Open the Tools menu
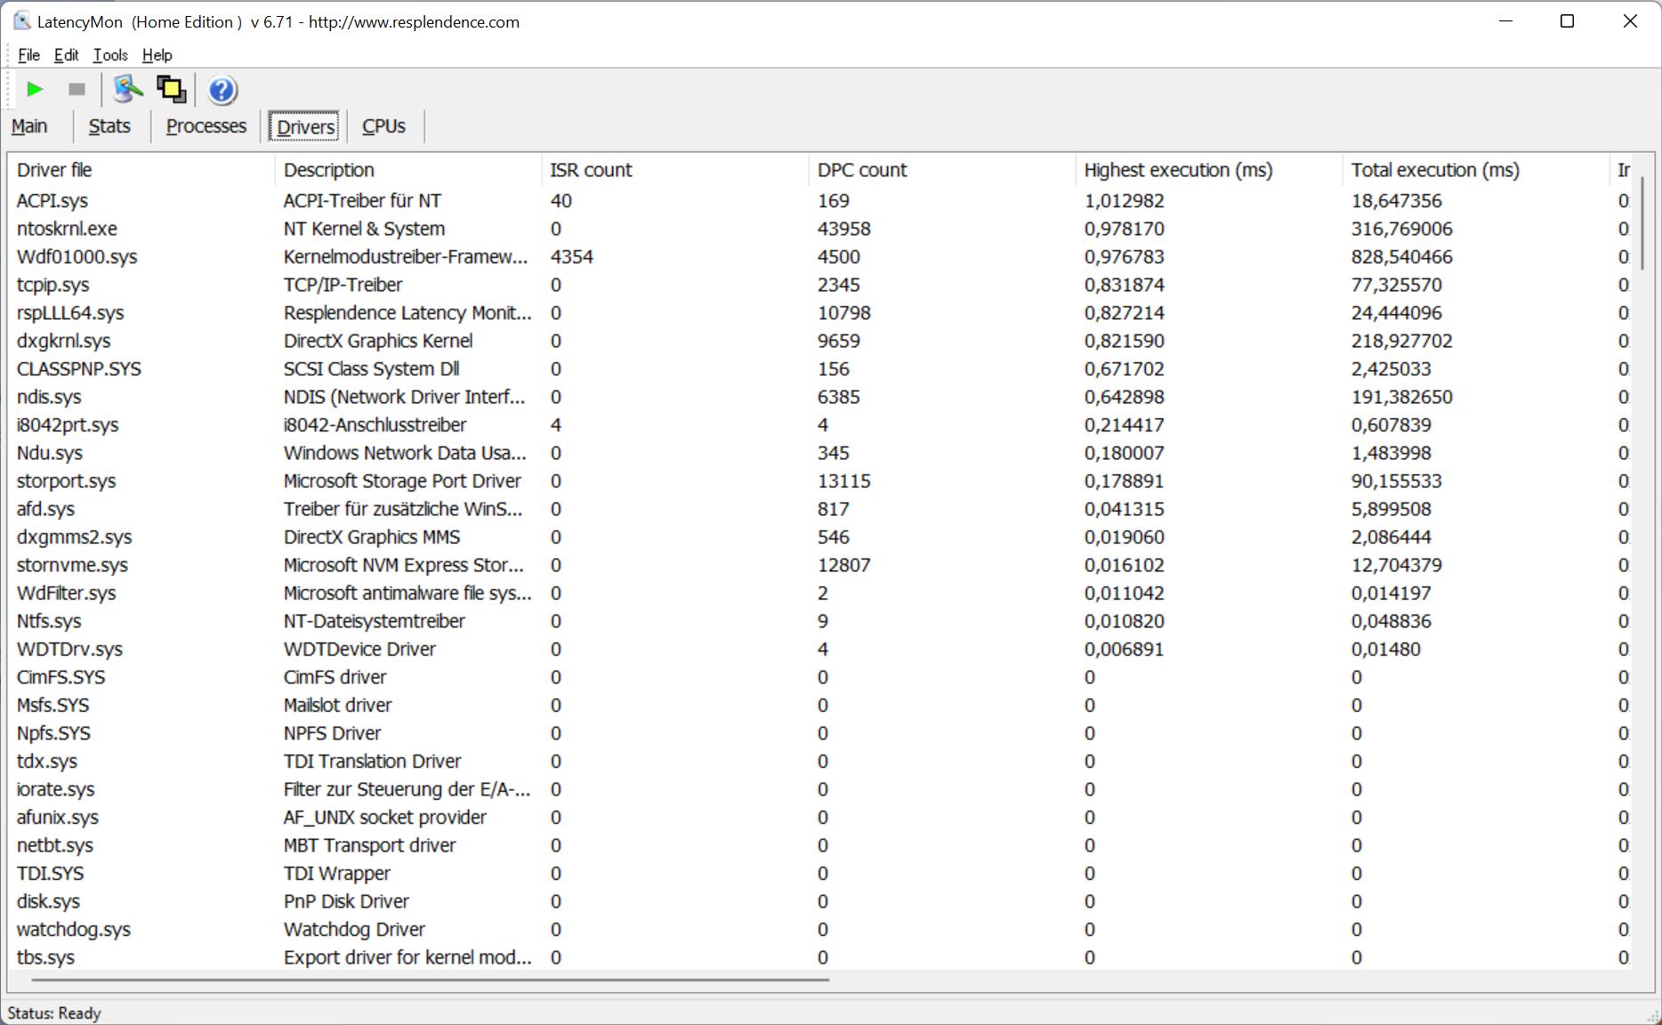This screenshot has height=1025, width=1662. coord(110,55)
